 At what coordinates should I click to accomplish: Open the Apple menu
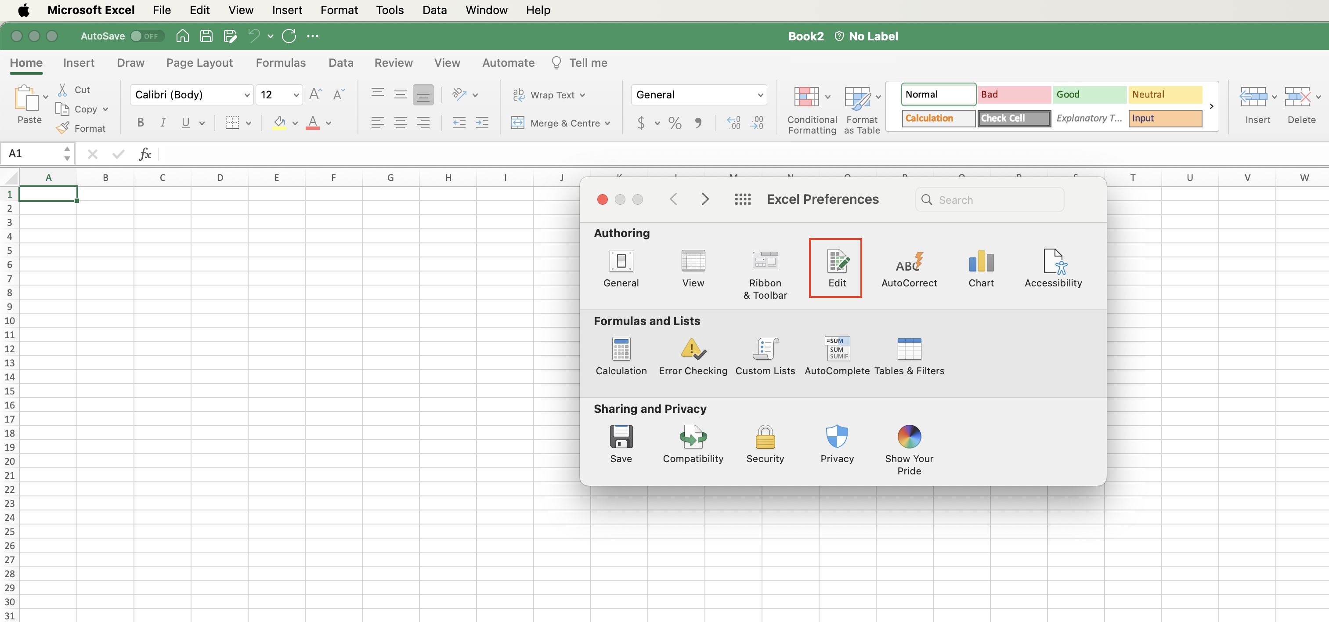[x=23, y=10]
